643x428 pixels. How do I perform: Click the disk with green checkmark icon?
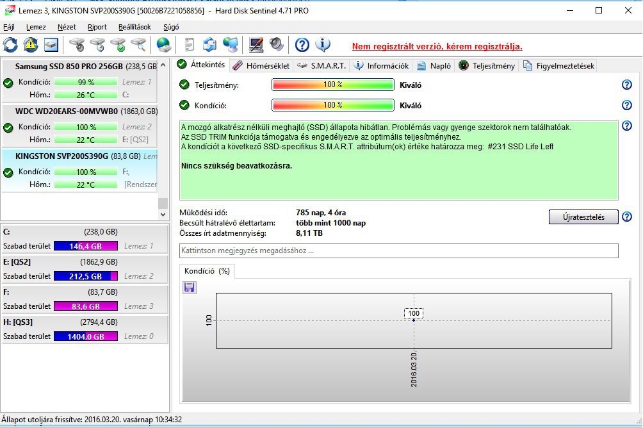coord(118,45)
